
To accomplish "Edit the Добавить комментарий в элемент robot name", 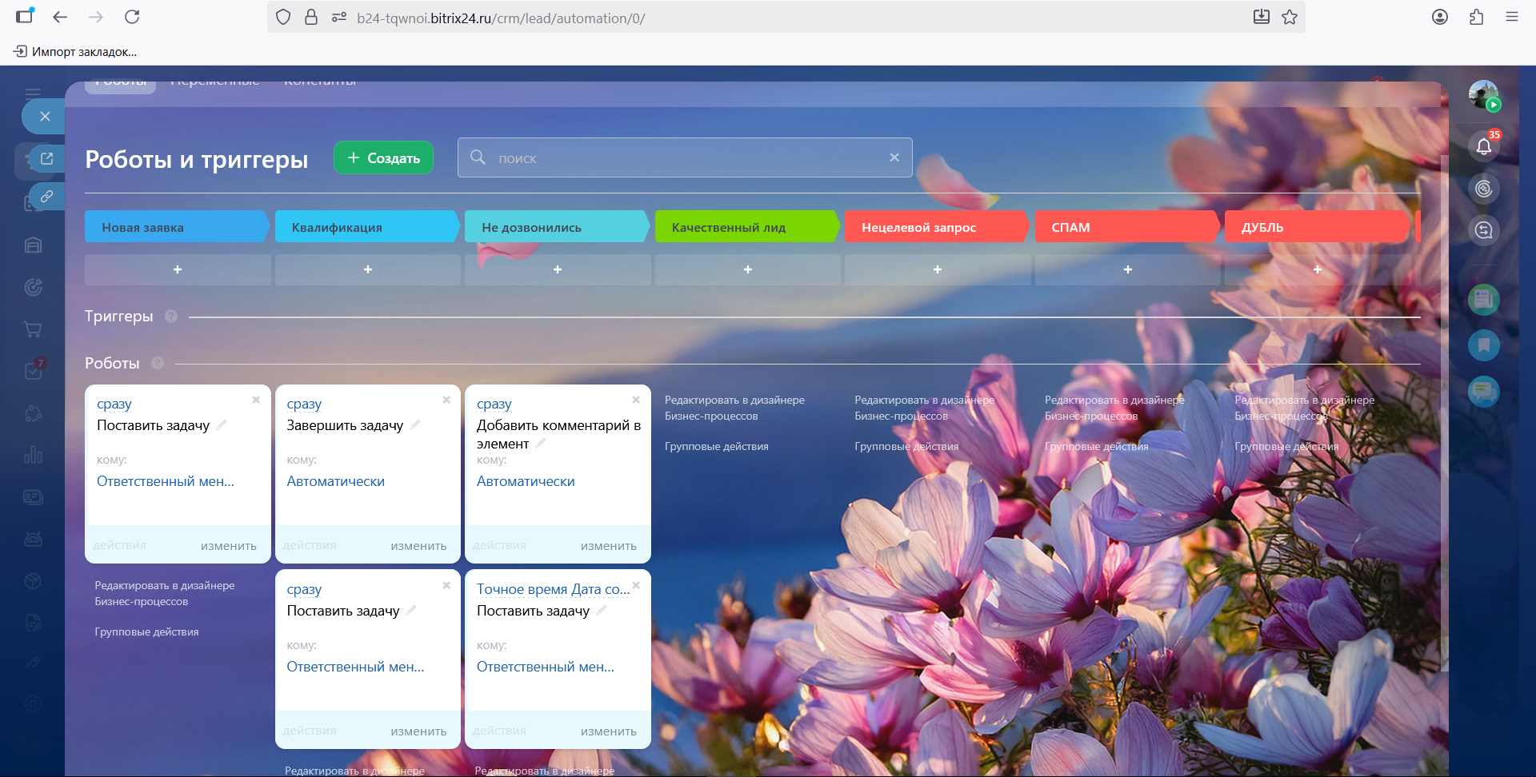I will coord(541,443).
